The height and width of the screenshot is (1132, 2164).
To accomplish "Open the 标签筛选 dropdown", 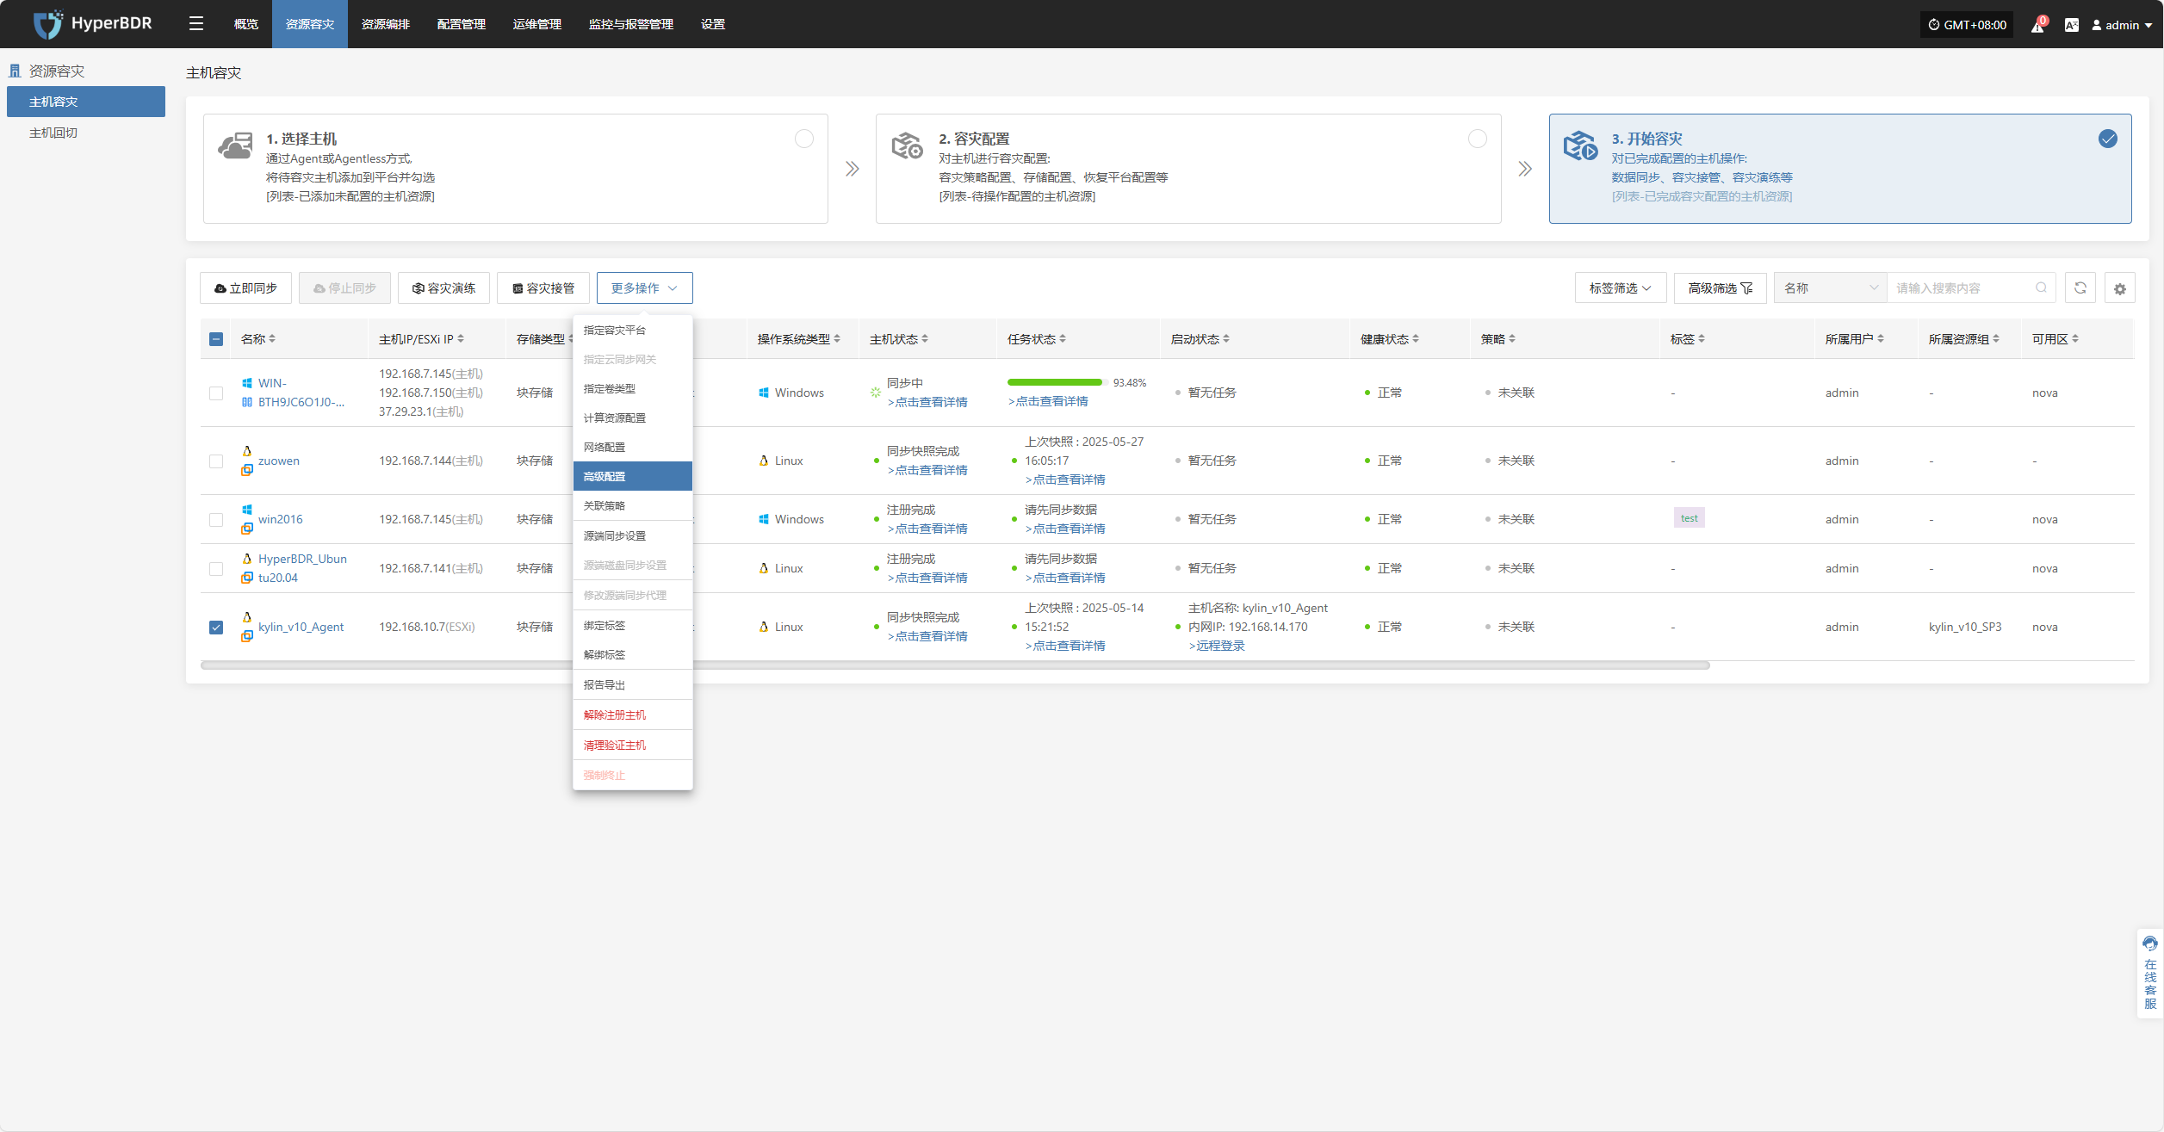I will point(1620,288).
